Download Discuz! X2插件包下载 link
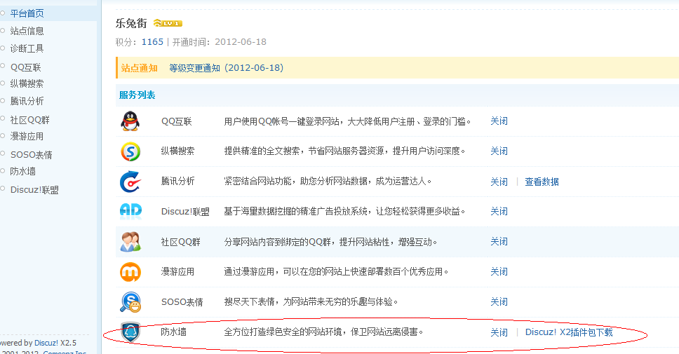The image size is (679, 354). 569,332
